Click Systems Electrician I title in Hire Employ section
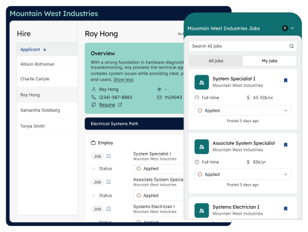 coord(154,207)
